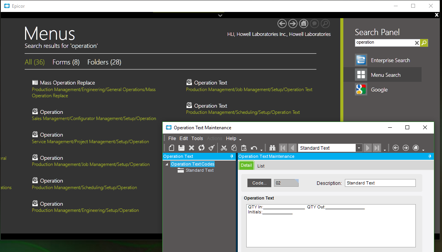This screenshot has height=252, width=442.
Task: Save the record with the floppy disk icon
Action: (x=181, y=148)
